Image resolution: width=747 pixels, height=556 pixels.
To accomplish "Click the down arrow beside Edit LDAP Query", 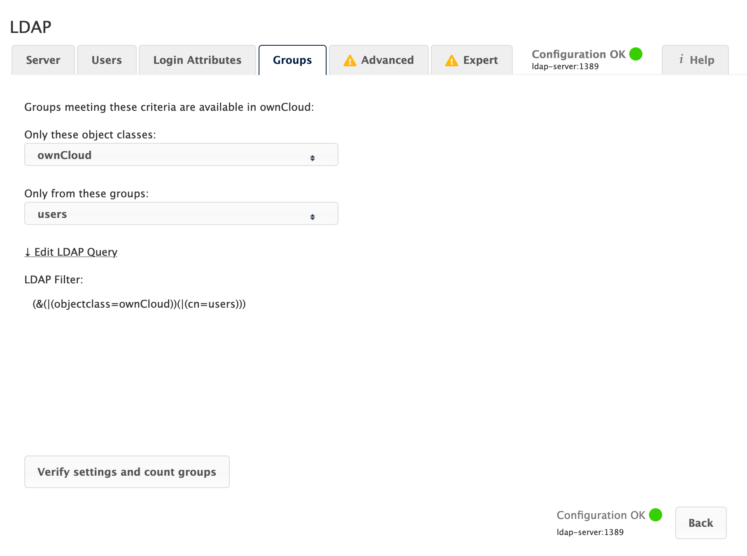I will tap(28, 252).
